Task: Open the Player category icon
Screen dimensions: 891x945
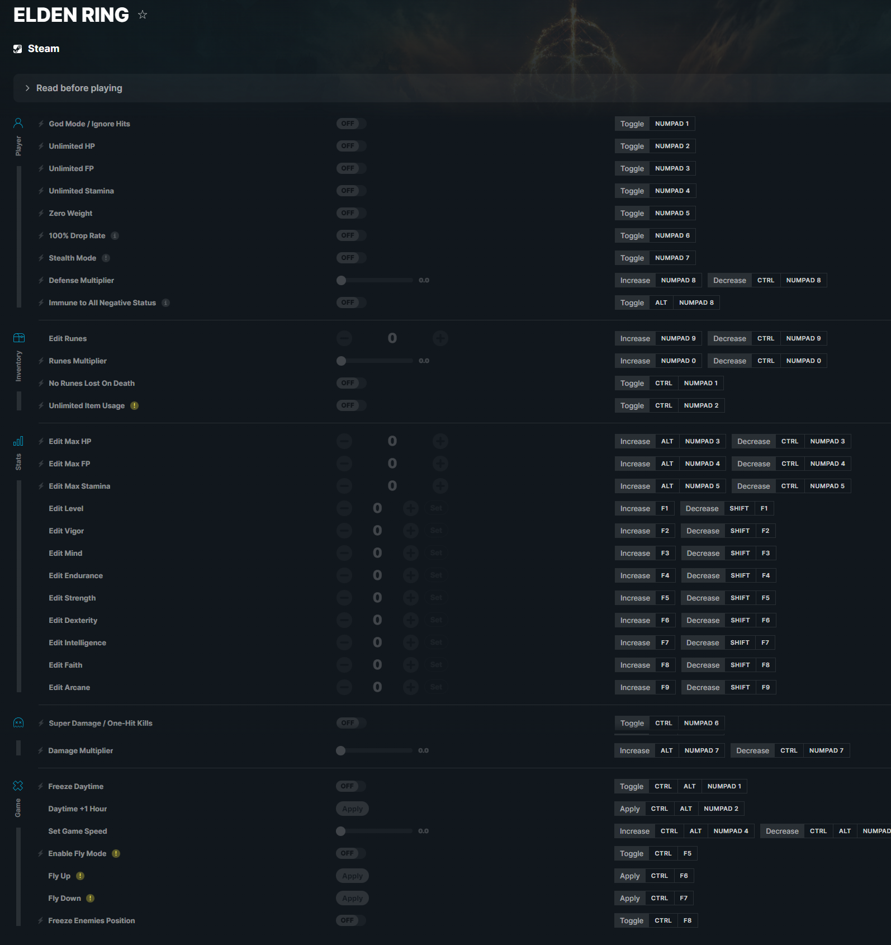Action: tap(18, 123)
